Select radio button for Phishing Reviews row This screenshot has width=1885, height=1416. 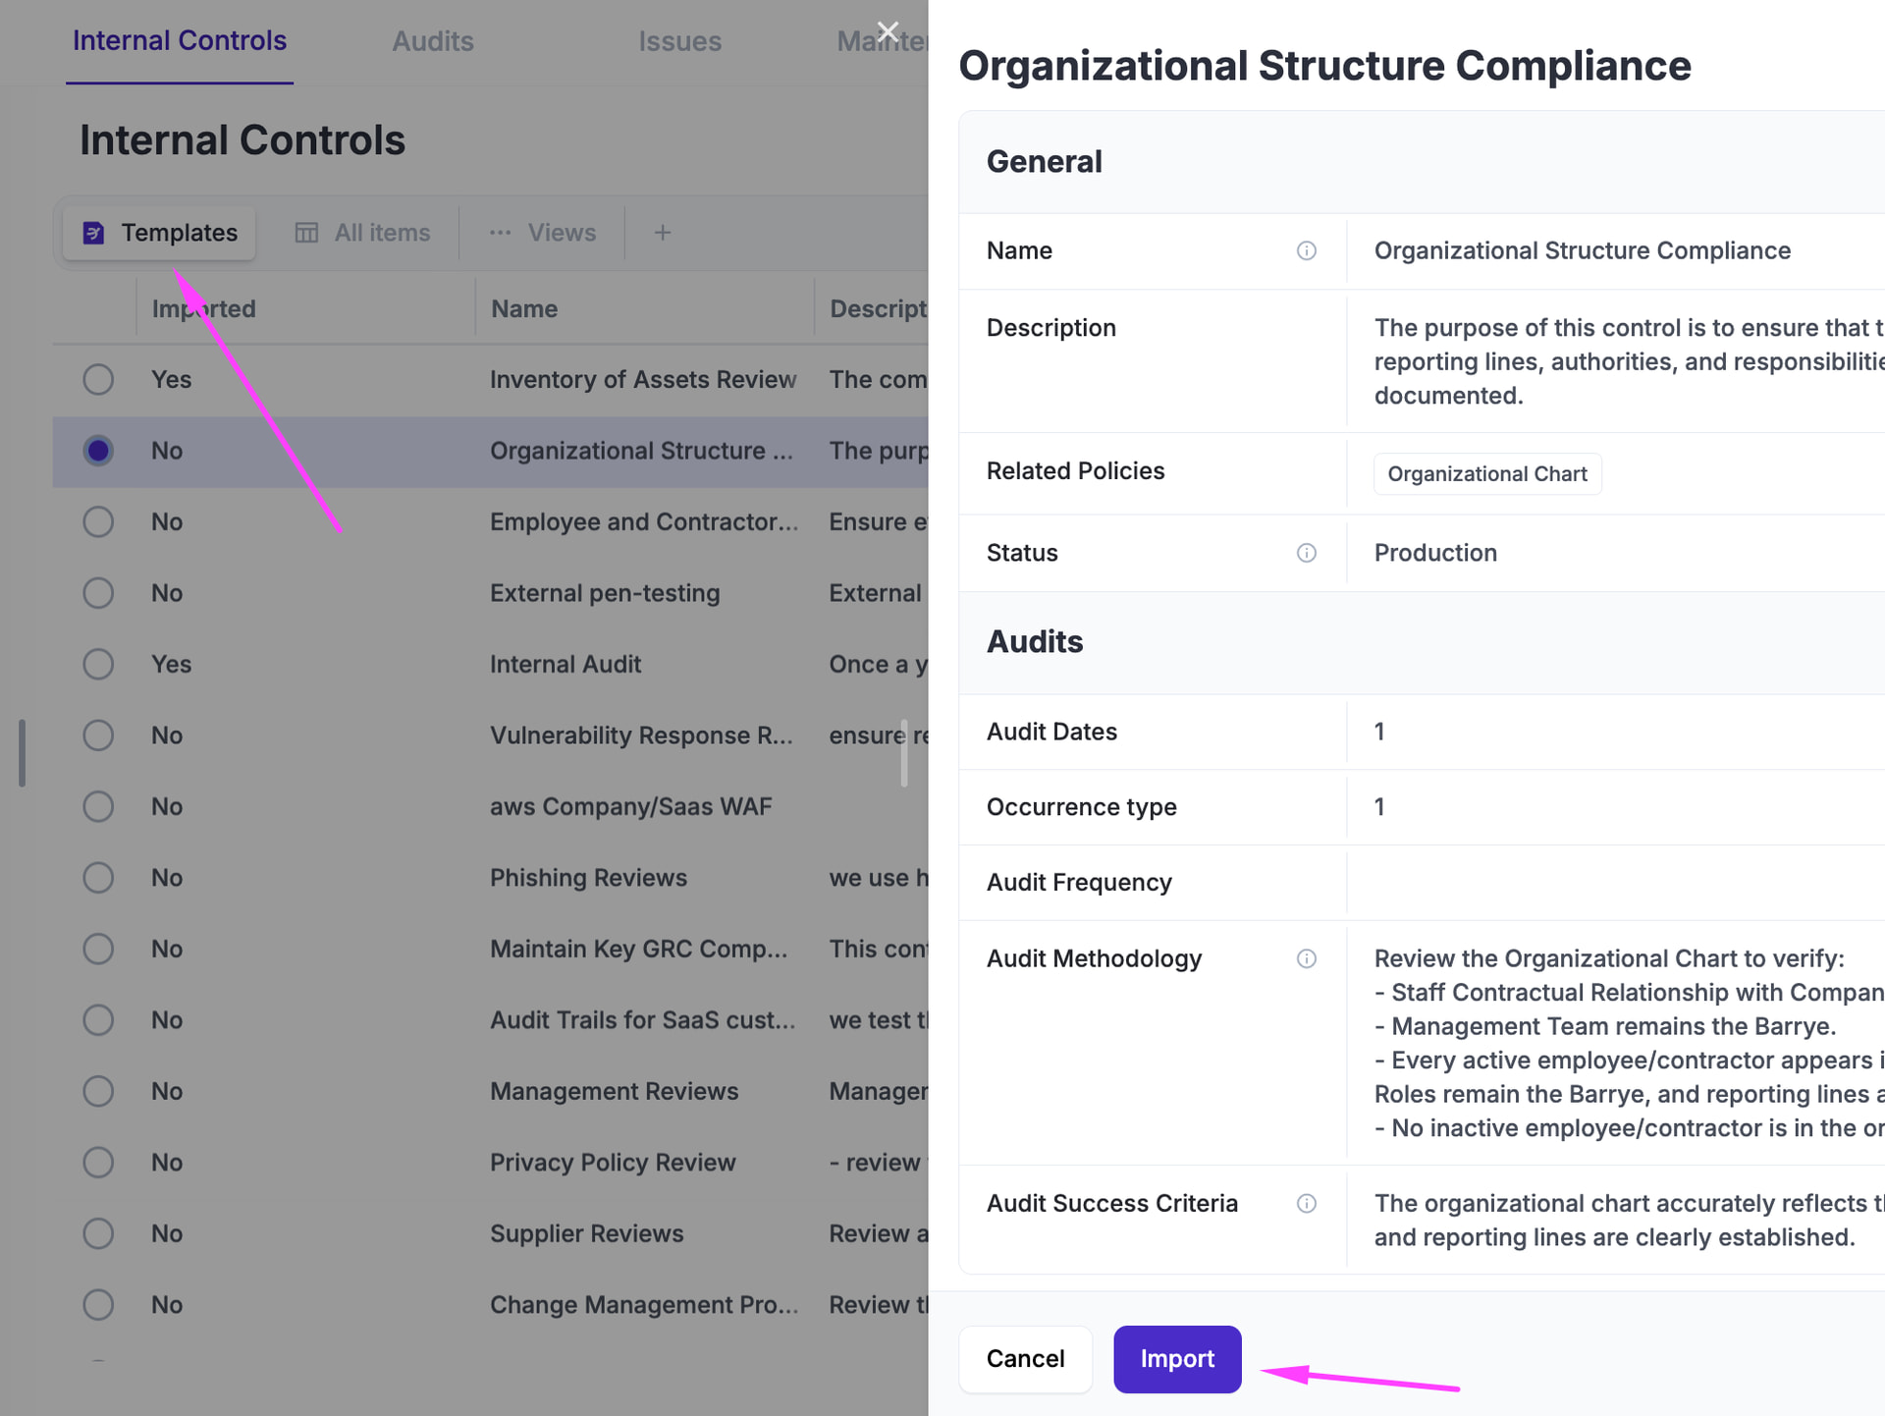tap(98, 878)
